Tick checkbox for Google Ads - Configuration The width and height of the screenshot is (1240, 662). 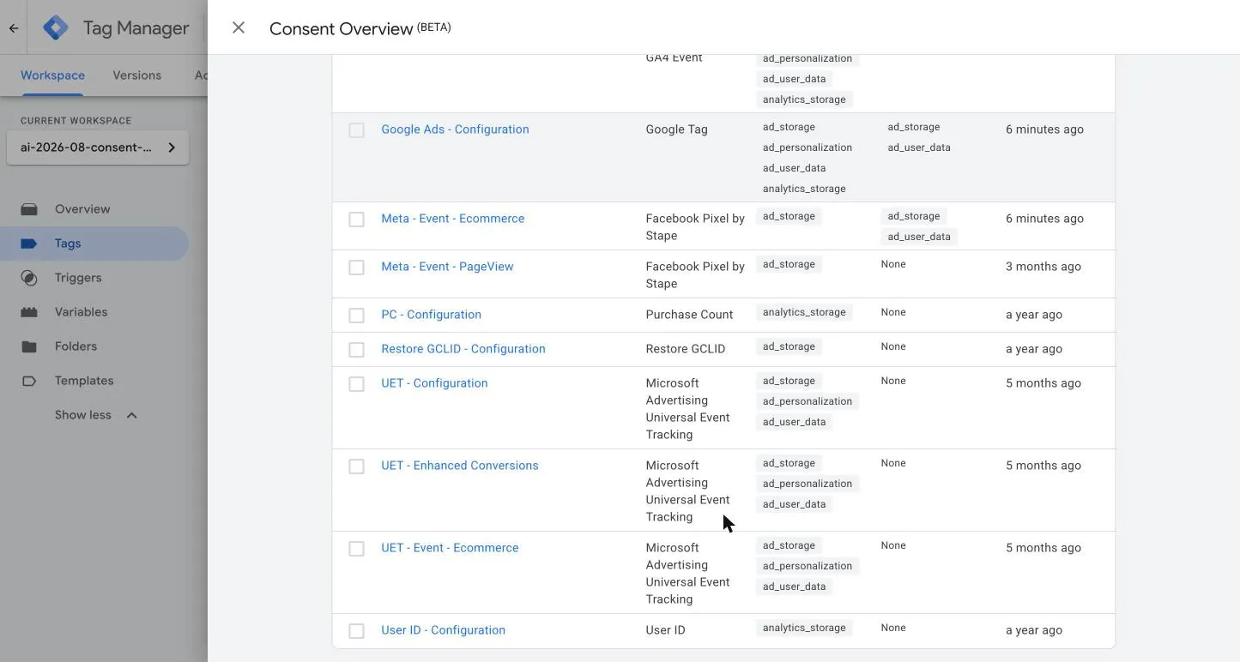(x=356, y=130)
